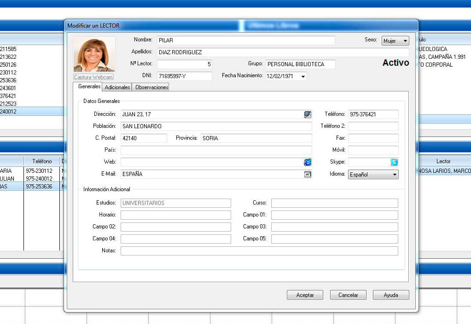Click the Cancelar button
The width and height of the screenshot is (471, 324).
[348, 295]
